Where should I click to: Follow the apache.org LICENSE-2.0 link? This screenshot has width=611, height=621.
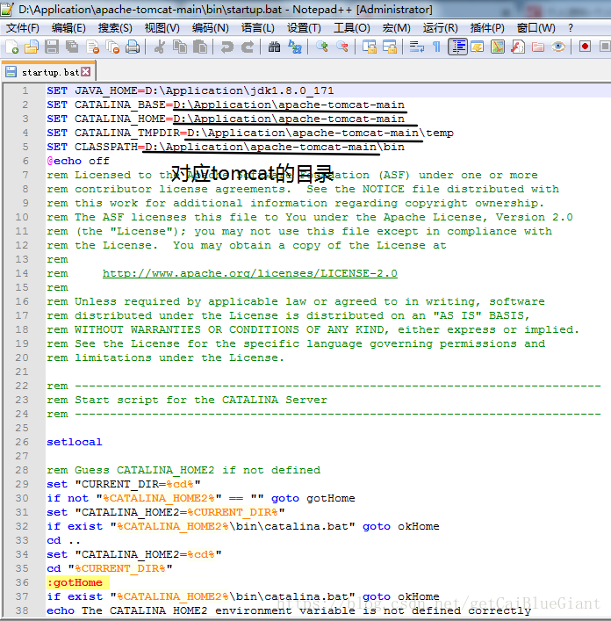point(249,273)
